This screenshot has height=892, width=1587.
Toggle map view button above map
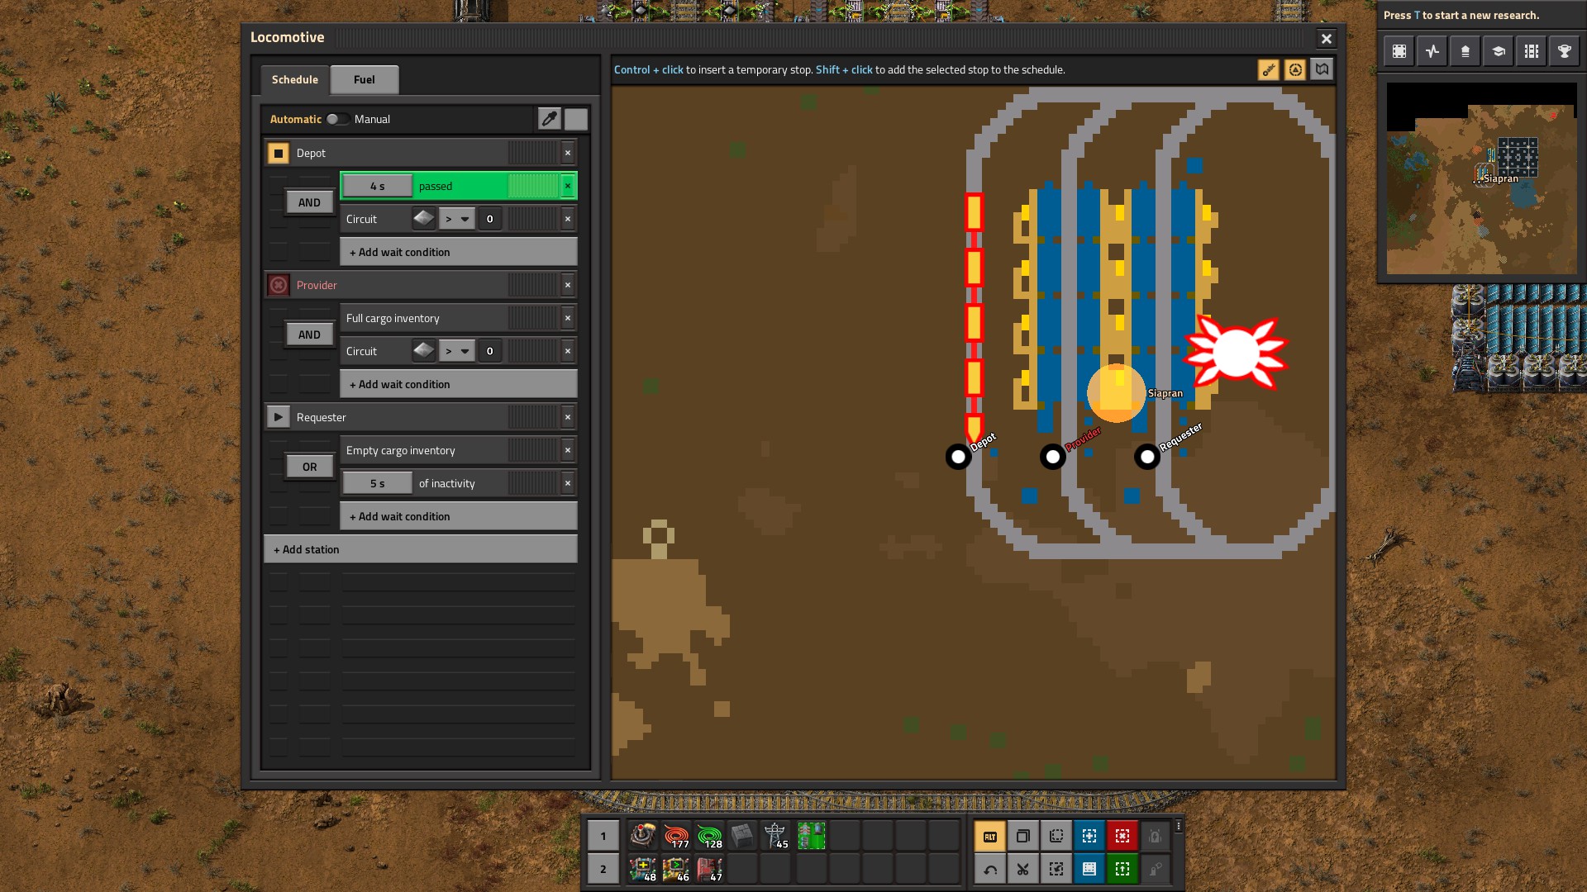[1322, 70]
